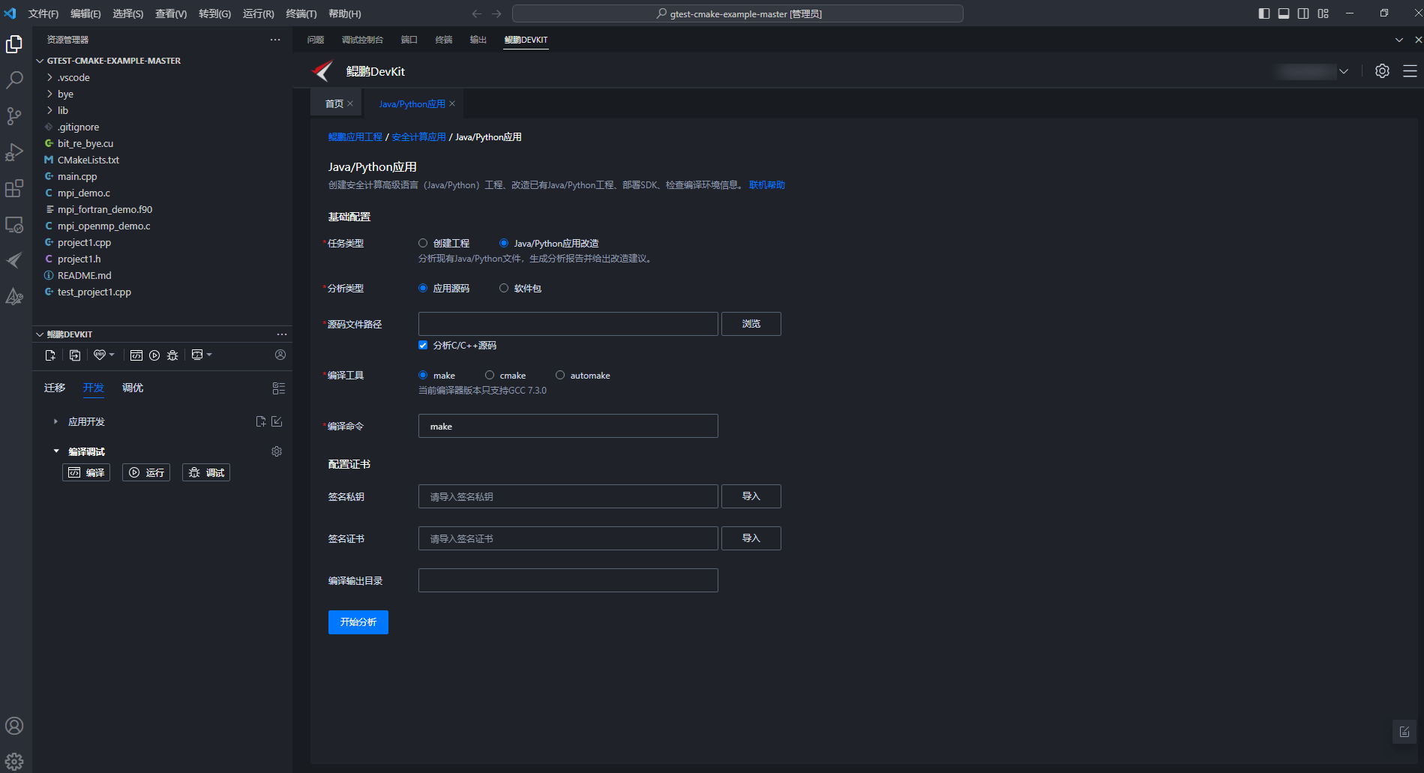The height and width of the screenshot is (773, 1424).
Task: Toggle the 分析C/C++源码 checkbox
Action: 423,345
